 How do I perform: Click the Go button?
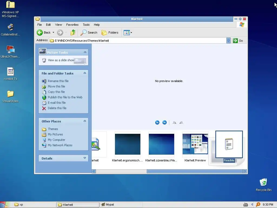point(238,41)
